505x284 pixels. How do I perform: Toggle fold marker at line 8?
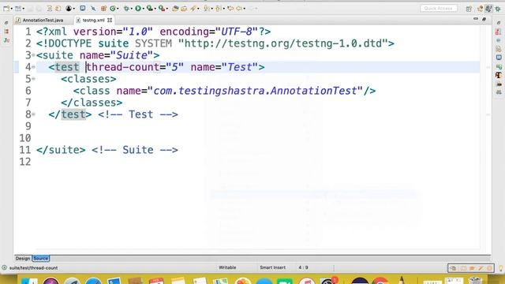tap(33, 114)
